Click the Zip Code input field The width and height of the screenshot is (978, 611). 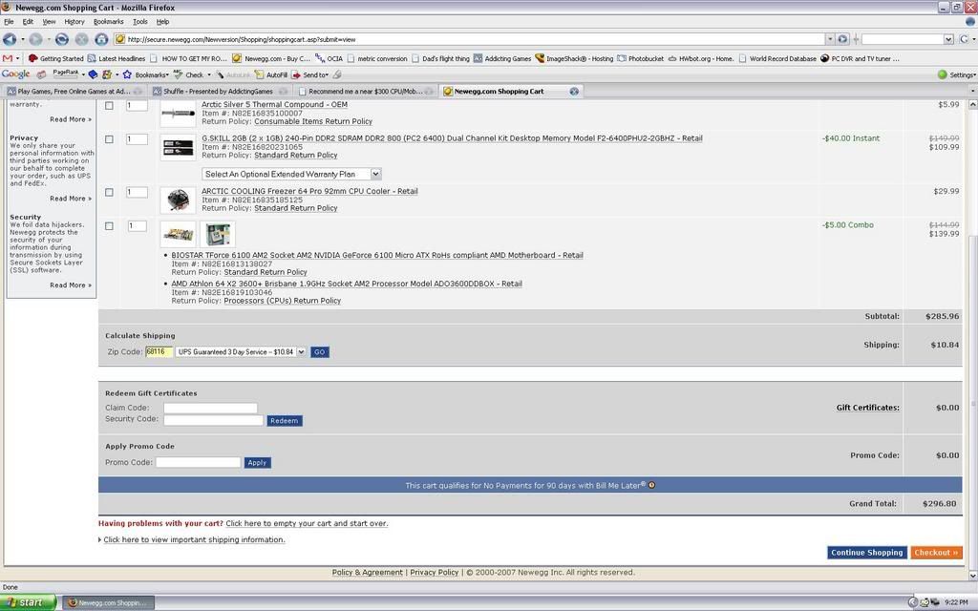pyautogui.click(x=159, y=351)
